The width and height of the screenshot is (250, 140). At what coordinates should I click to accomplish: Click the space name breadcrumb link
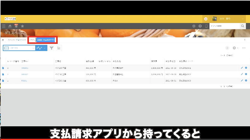click(x=19, y=40)
